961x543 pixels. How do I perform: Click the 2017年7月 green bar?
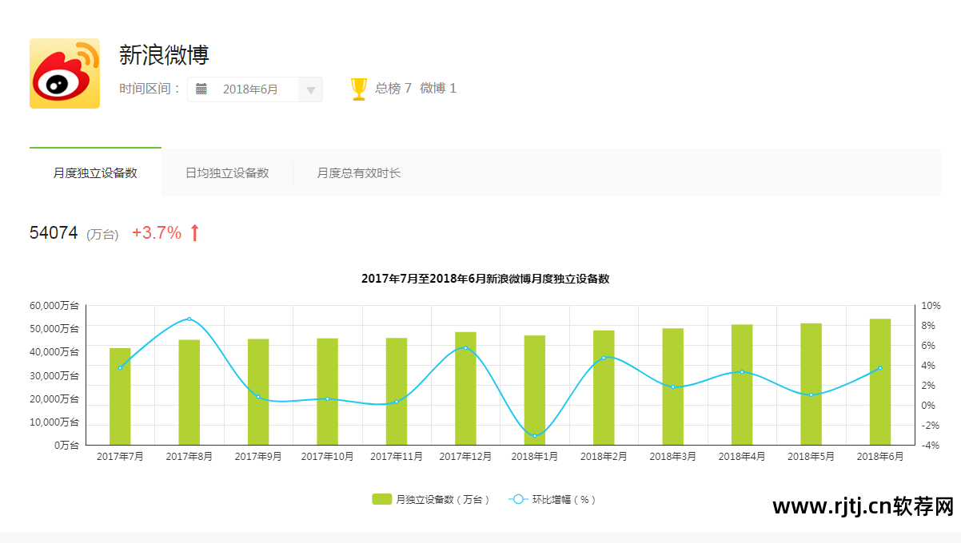pyautogui.click(x=120, y=396)
